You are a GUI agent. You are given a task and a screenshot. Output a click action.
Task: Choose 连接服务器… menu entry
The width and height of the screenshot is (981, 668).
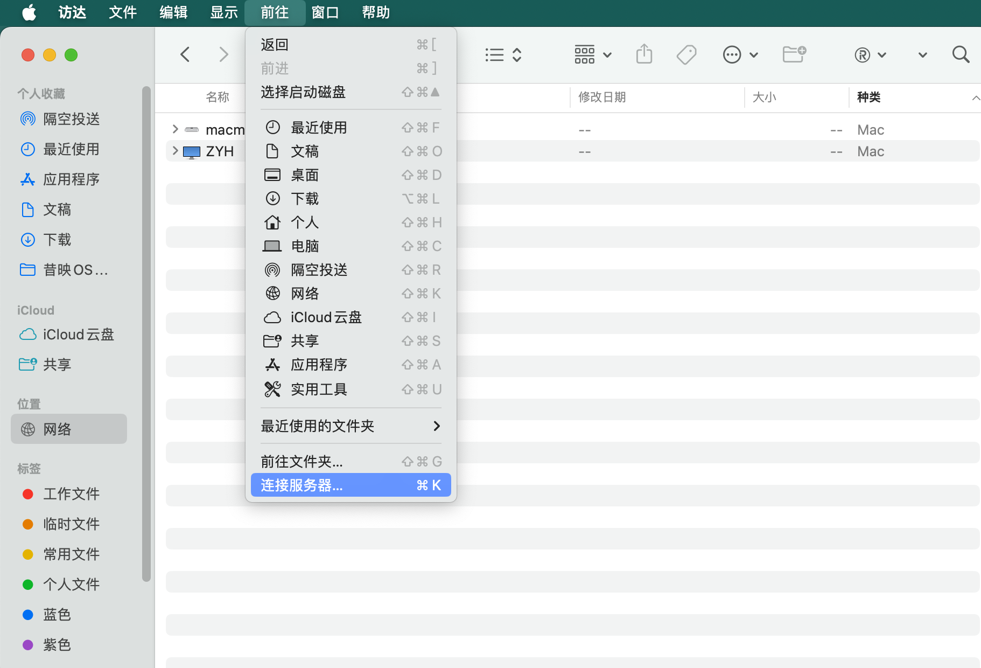351,485
